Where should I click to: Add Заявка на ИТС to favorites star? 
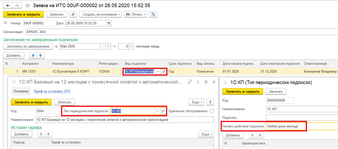click(x=27, y=5)
